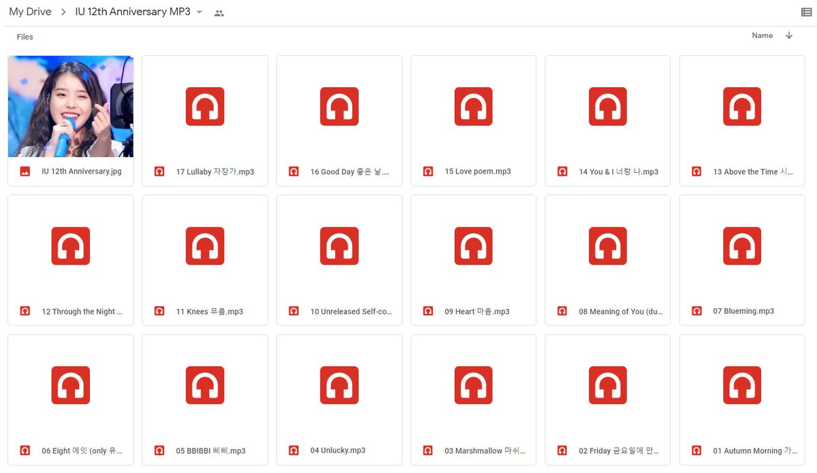Click small audio icon beside 12 Through the Night

25,311
